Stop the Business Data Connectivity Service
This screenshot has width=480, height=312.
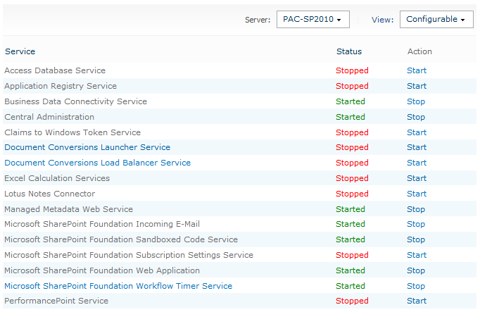click(x=416, y=101)
